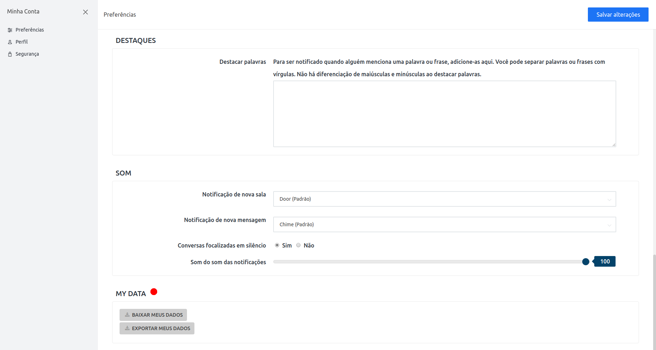Image resolution: width=656 pixels, height=350 pixels.
Task: Click text area resize grip corner
Action: pos(614,144)
